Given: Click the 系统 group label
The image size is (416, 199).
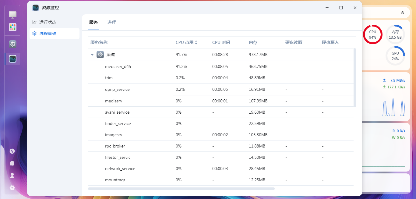Looking at the screenshot, I should click(x=111, y=55).
